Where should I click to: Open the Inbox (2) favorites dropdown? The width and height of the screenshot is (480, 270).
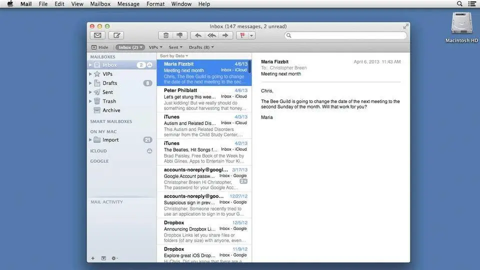click(x=130, y=47)
